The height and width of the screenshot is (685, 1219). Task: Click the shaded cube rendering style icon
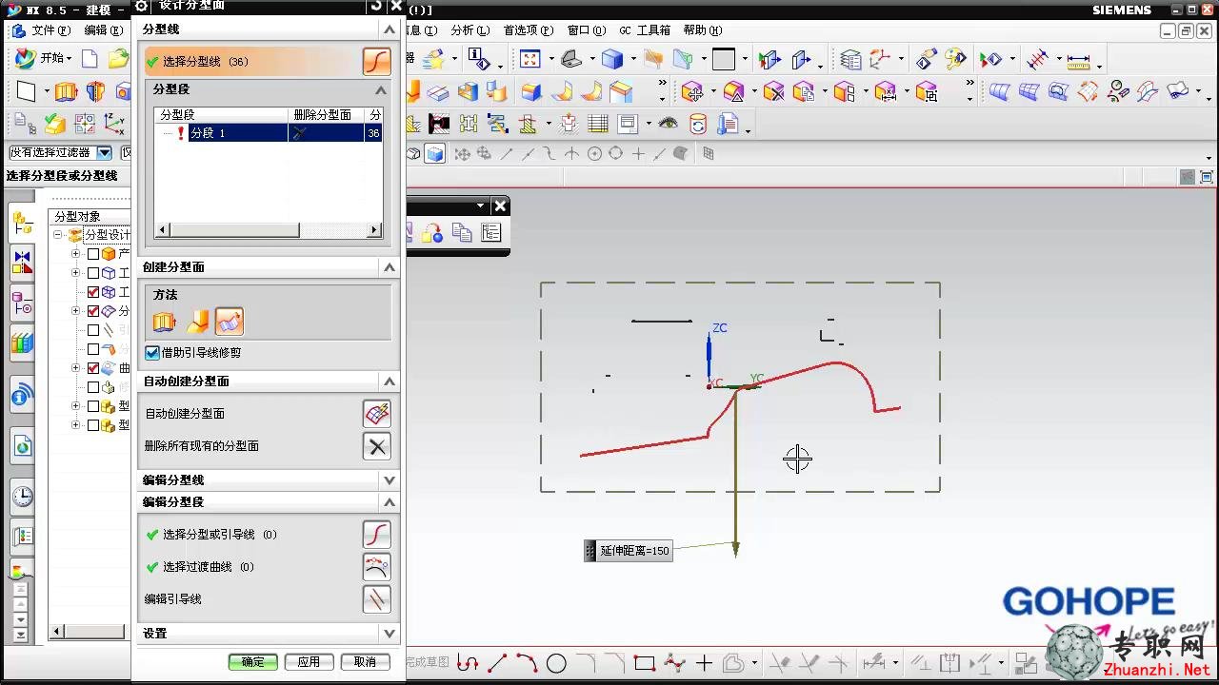click(x=612, y=59)
